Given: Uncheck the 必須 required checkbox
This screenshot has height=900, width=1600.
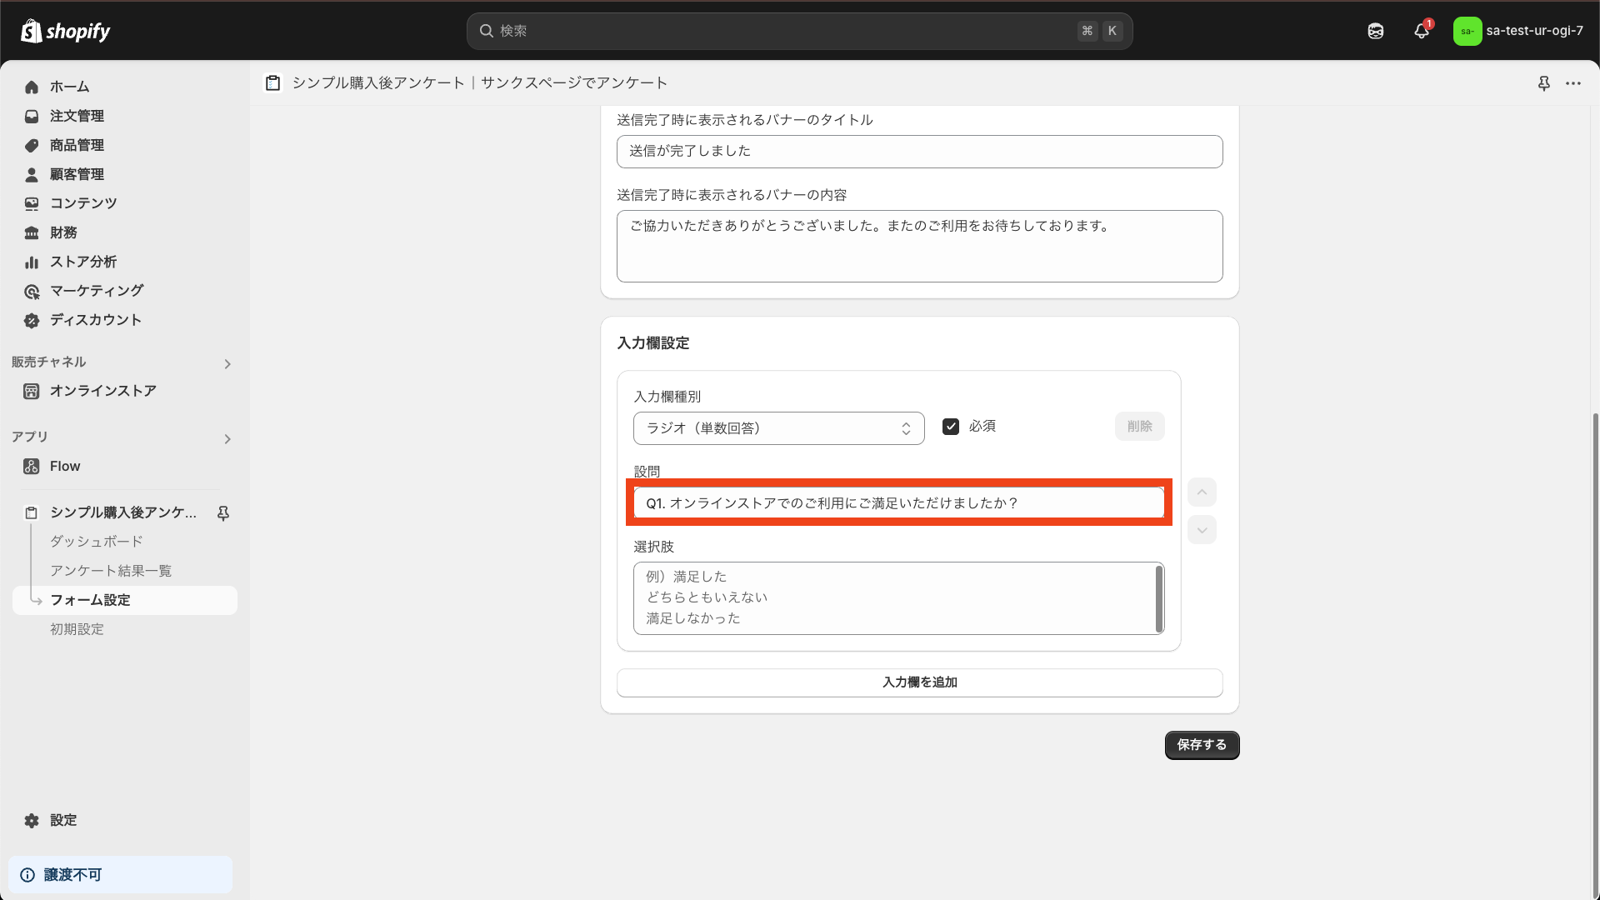Looking at the screenshot, I should point(951,427).
